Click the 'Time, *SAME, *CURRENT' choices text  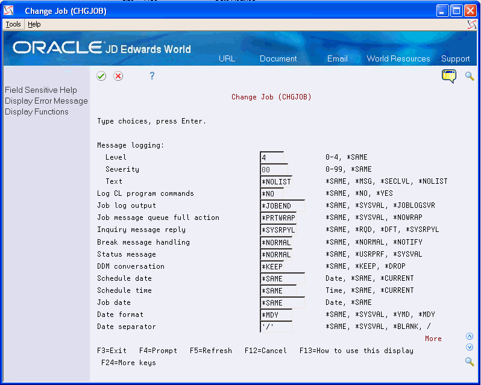[x=369, y=290]
